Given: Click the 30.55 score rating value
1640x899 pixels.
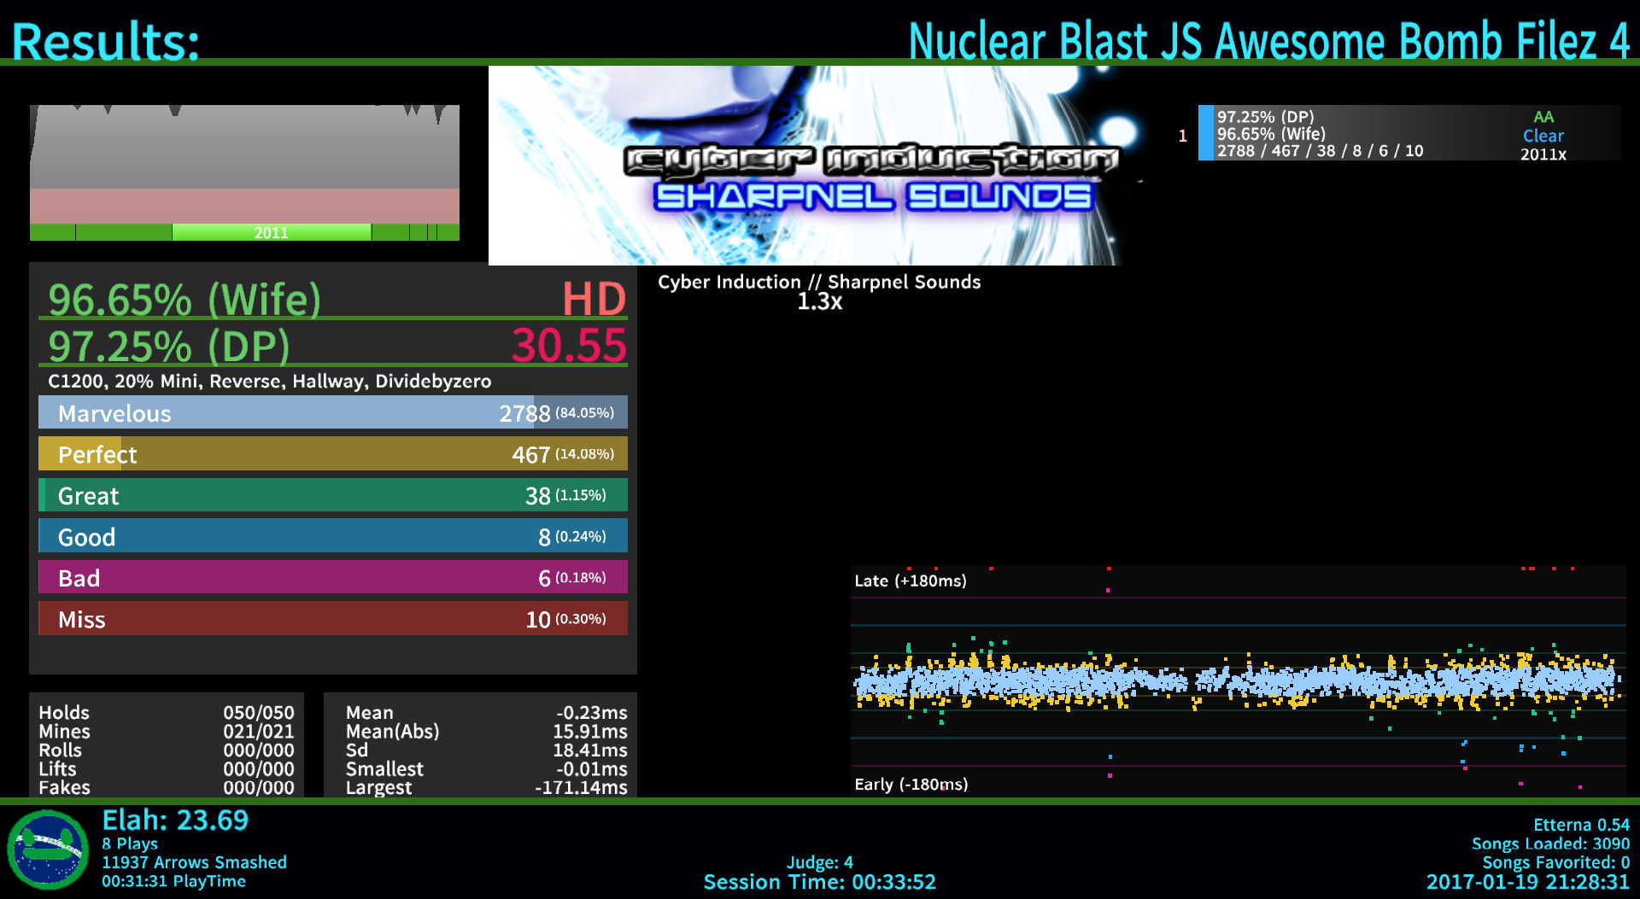Looking at the screenshot, I should [569, 346].
